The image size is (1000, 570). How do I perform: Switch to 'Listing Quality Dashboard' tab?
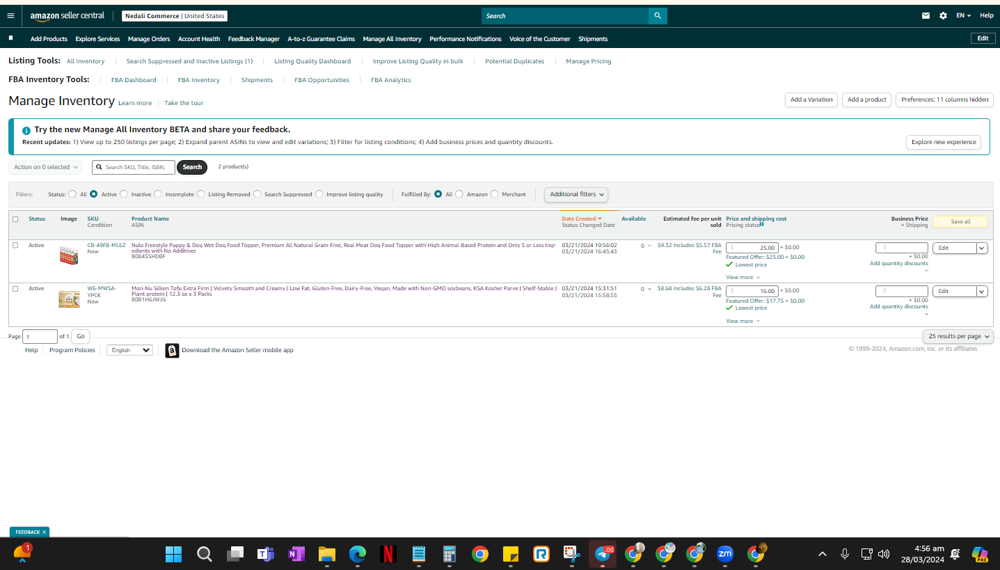312,61
